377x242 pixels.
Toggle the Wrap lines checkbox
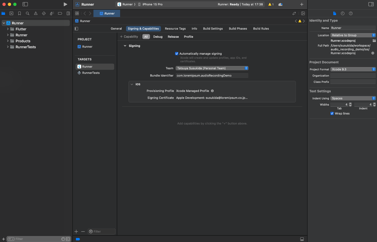coord(332,113)
